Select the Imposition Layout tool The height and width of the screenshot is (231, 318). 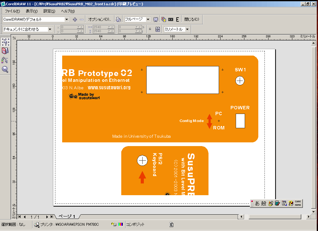pos(5,51)
